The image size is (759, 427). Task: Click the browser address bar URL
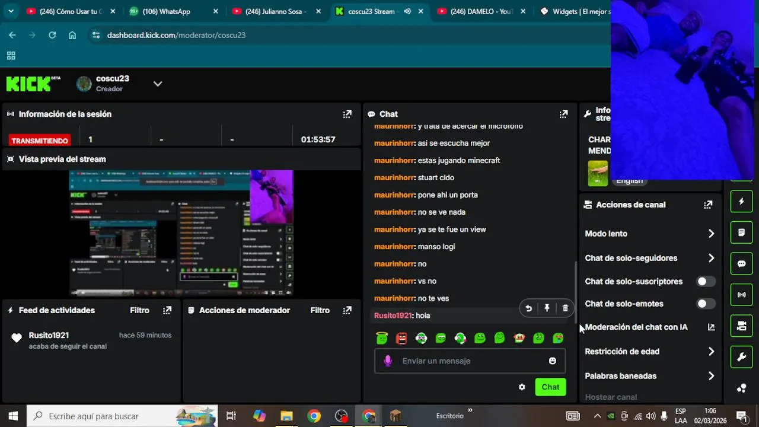point(176,35)
